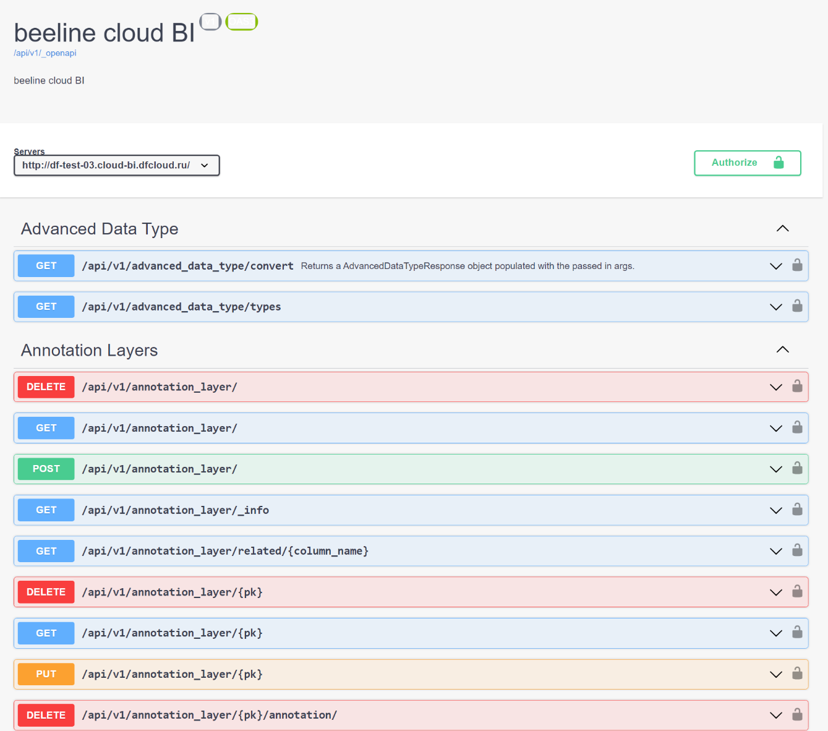828x731 pixels.
Task: Click the lock icon for advanced_data_type/convert endpoint
Action: click(x=797, y=265)
